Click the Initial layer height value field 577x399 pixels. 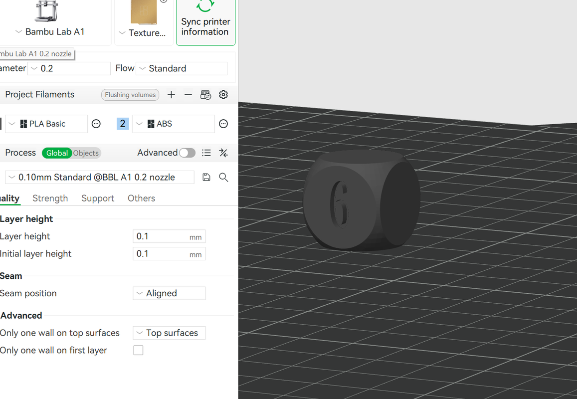pyautogui.click(x=169, y=254)
